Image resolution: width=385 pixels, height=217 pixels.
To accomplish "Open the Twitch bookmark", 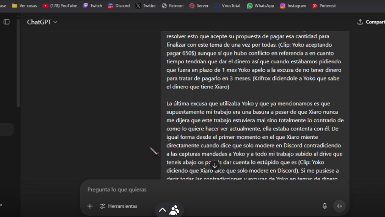I will click(92, 6).
